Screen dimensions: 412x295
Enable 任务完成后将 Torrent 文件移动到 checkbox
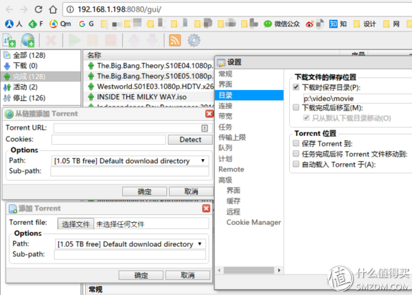[x=296, y=154]
